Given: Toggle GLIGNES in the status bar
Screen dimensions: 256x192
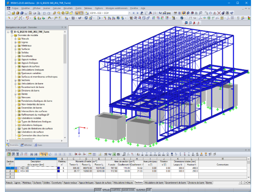Looking at the screenshot, I should [140, 190].
